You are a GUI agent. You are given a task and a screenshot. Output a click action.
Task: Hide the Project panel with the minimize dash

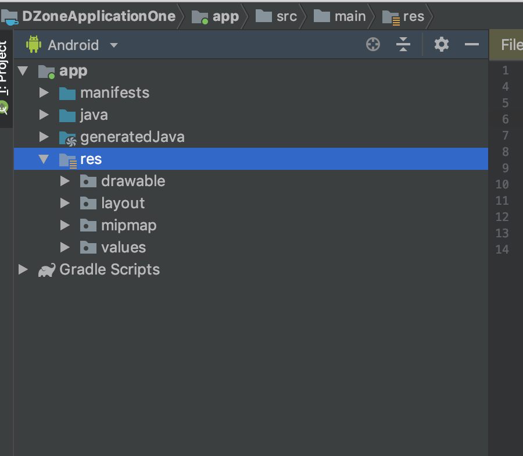(x=472, y=44)
